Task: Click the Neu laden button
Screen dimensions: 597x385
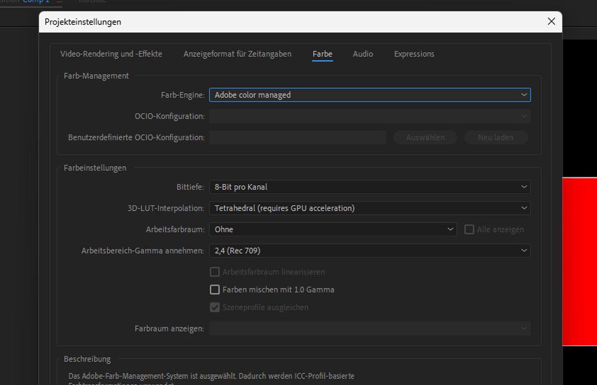Action: [496, 137]
